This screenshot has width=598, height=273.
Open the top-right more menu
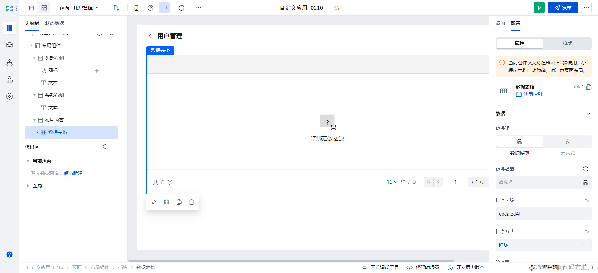pyautogui.click(x=586, y=8)
